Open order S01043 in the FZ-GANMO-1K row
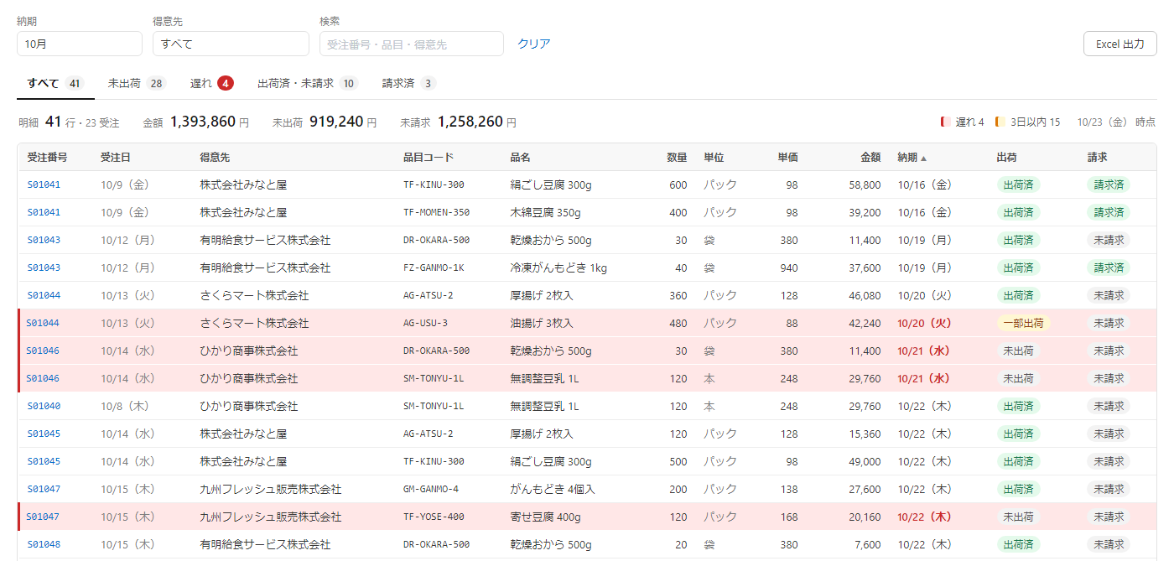The width and height of the screenshot is (1174, 561). 44,268
